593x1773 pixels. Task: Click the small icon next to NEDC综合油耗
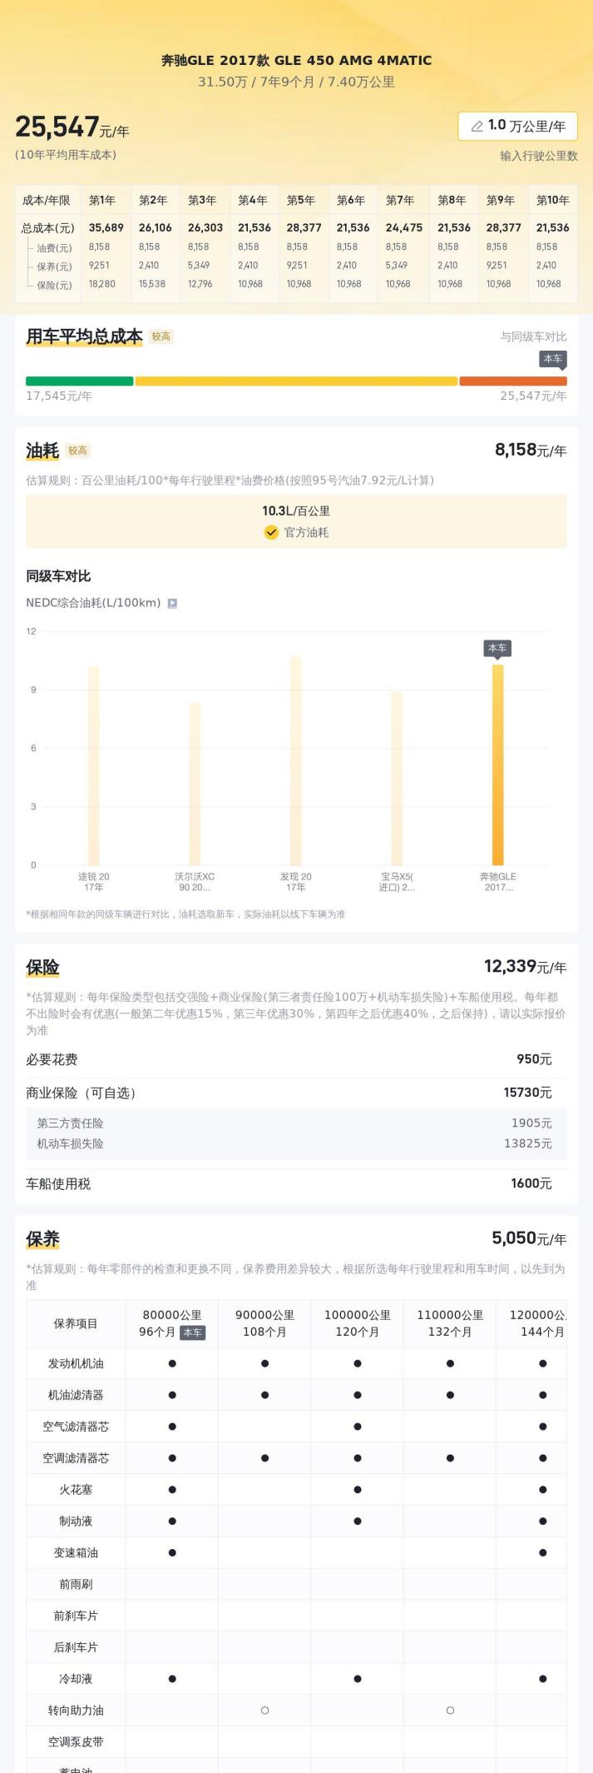172,603
